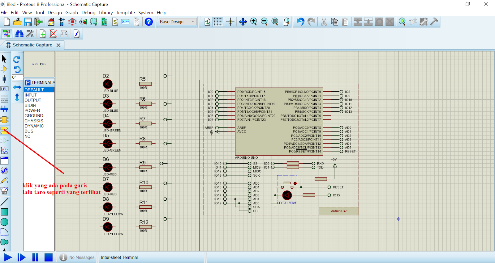Click the Zoom to Area icon
Image resolution: width=495 pixels, height=263 pixels.
tap(286, 22)
